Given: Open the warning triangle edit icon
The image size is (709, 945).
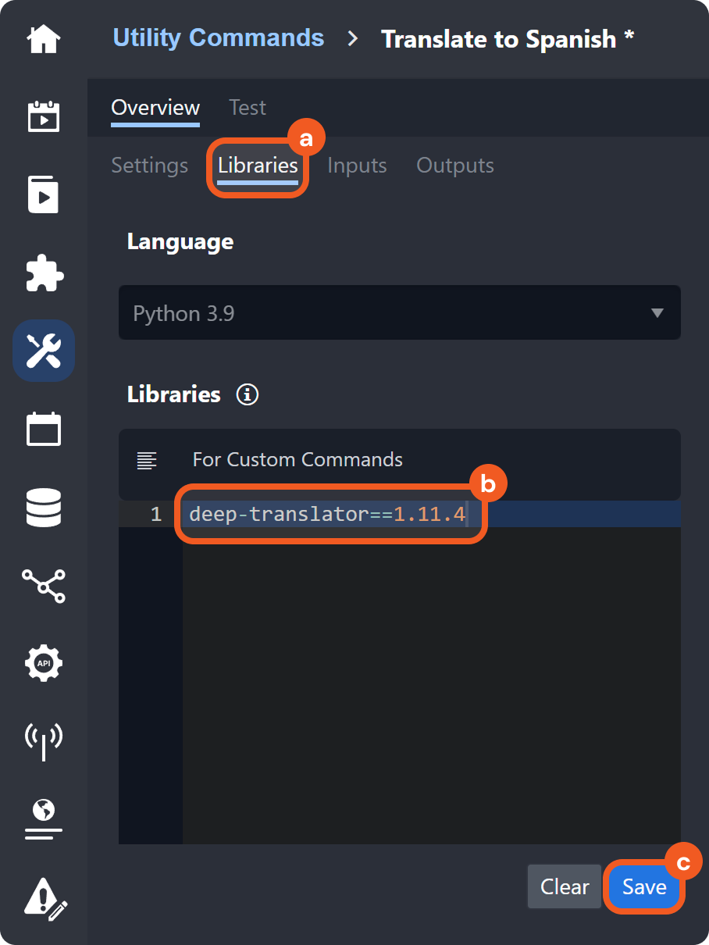Looking at the screenshot, I should pos(45,896).
